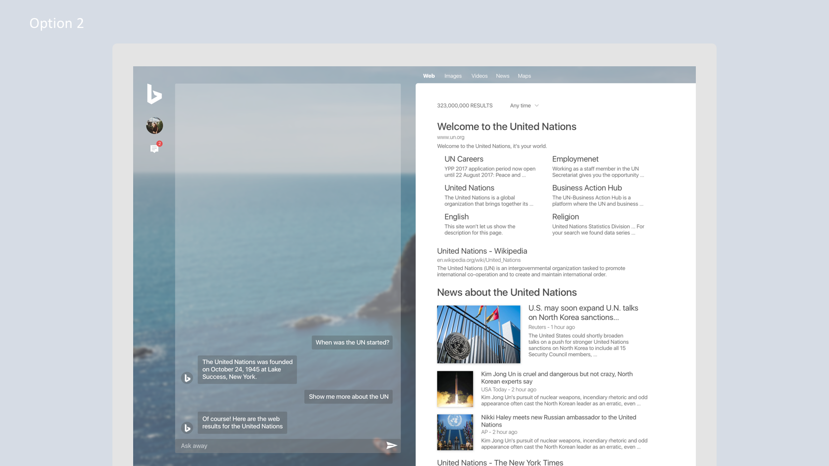Switch to the Web tab
The height and width of the screenshot is (466, 829).
[x=429, y=76]
